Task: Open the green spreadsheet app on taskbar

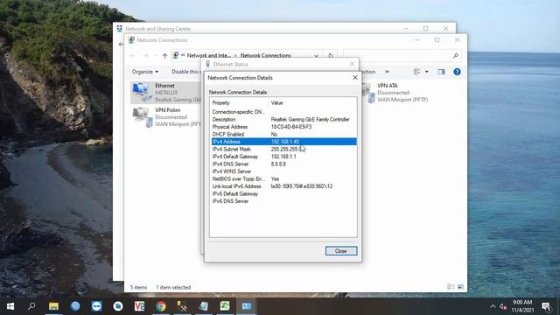Action: click(x=225, y=306)
